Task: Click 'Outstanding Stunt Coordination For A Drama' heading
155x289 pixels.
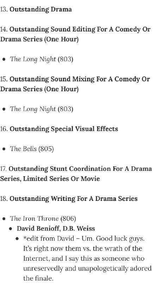Action: coord(80,169)
